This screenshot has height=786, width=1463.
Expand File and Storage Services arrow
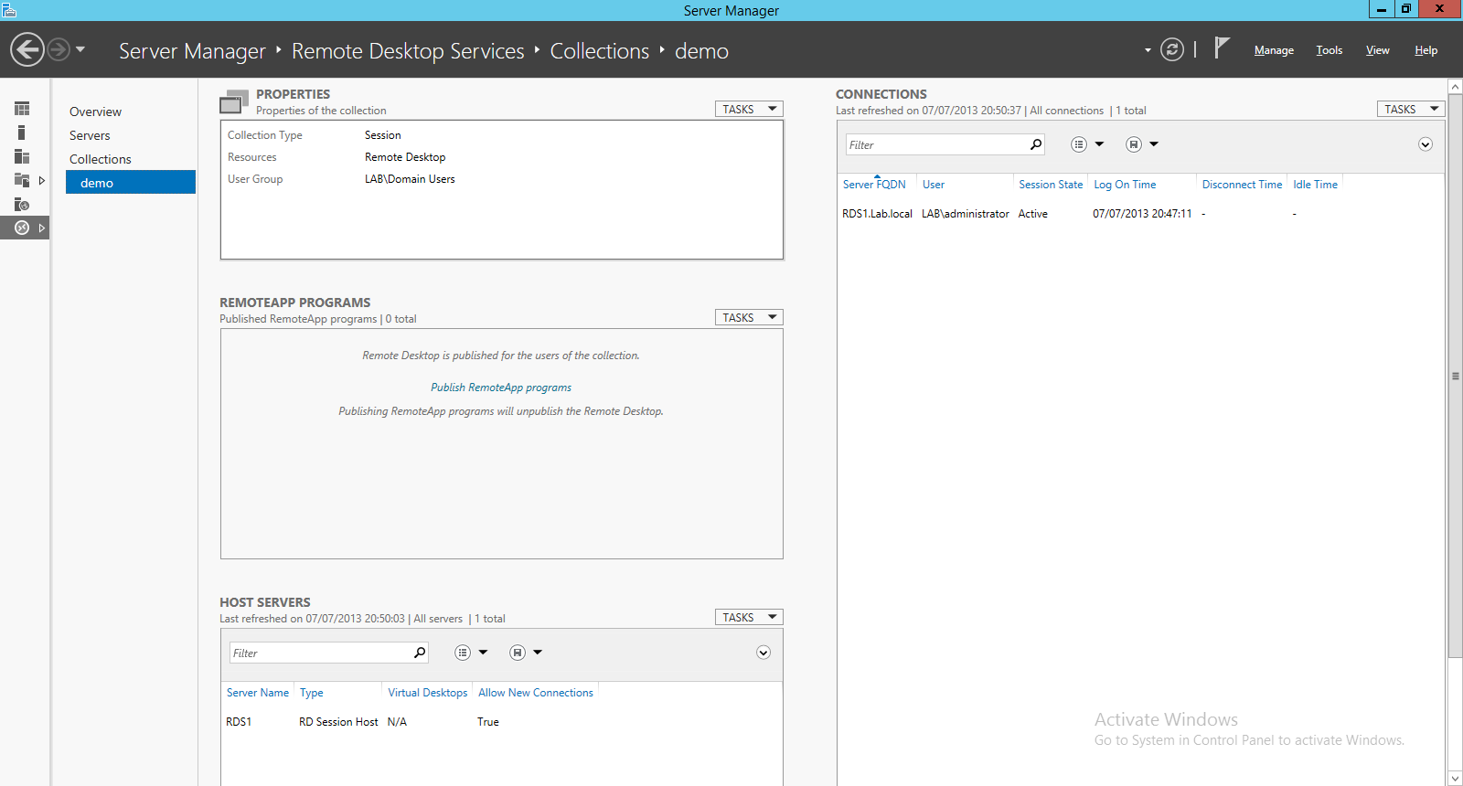[41, 180]
